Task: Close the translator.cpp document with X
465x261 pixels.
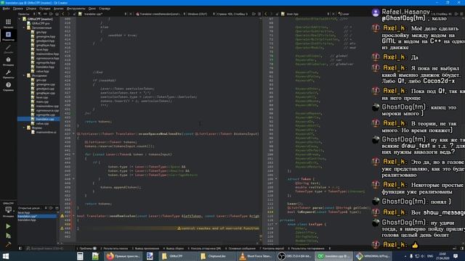Action: click(131, 14)
